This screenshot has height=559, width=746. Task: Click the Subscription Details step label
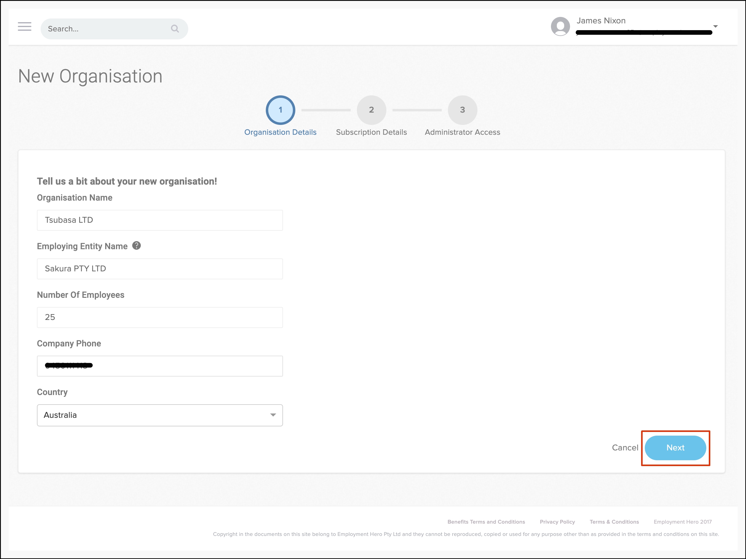click(371, 132)
